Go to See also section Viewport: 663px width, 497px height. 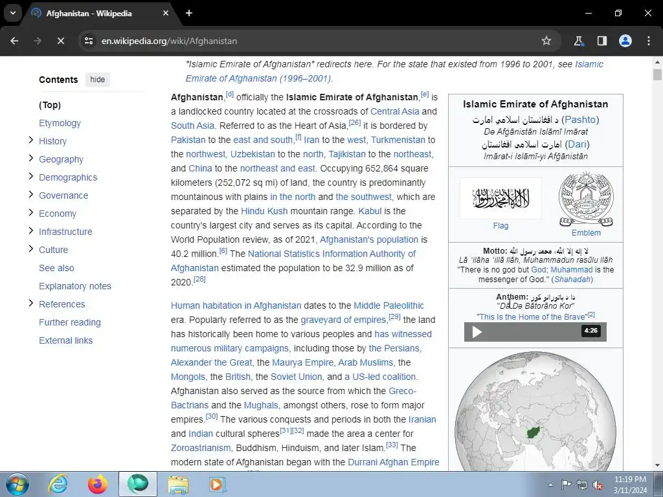coord(56,268)
